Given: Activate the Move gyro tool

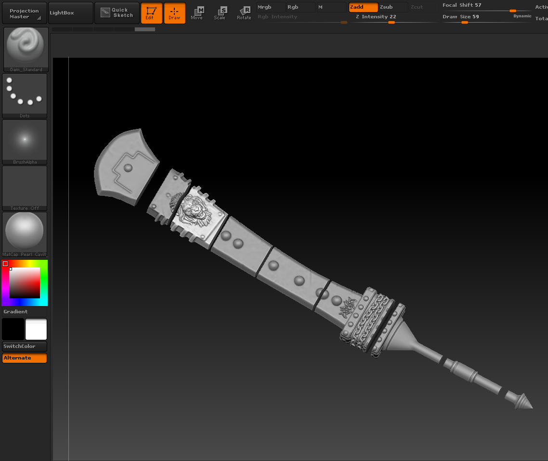Looking at the screenshot, I should click(x=197, y=13).
